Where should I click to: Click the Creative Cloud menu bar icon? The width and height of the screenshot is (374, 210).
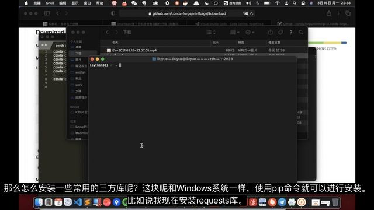point(155,3)
